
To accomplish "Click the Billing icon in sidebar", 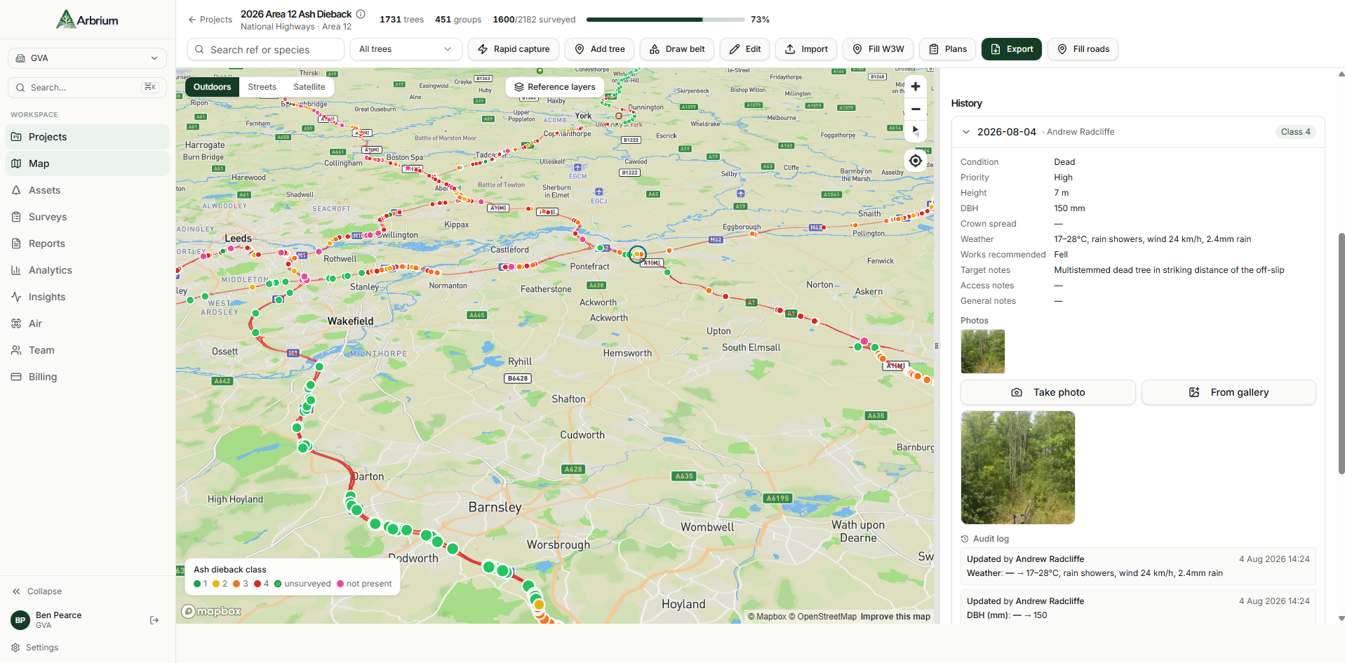I will click(16, 377).
